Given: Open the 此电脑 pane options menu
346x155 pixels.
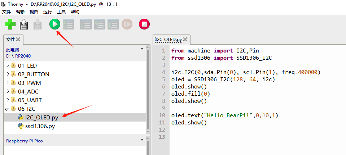Looking at the screenshot, I should [142, 49].
